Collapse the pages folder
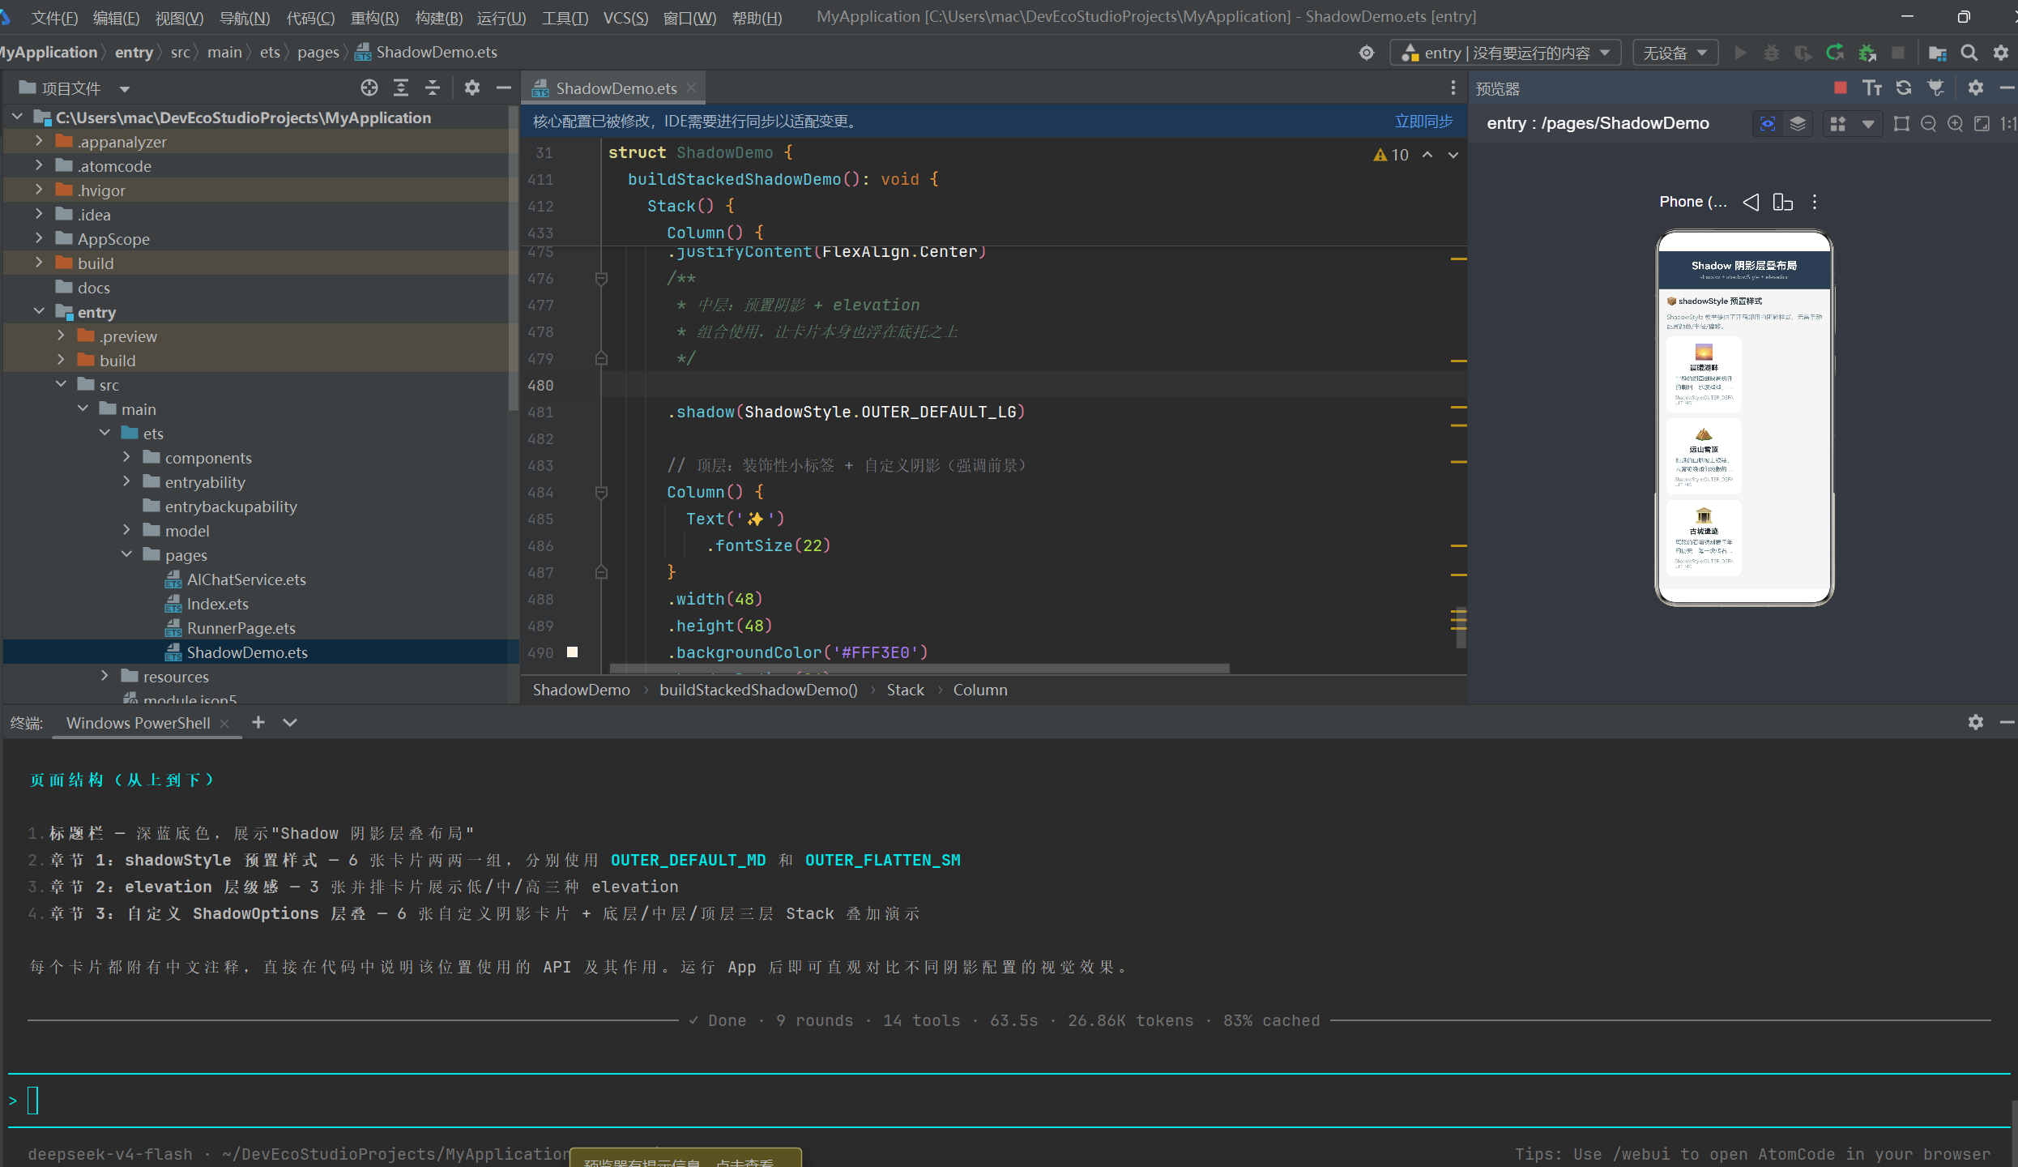The width and height of the screenshot is (2018, 1167). [126, 554]
